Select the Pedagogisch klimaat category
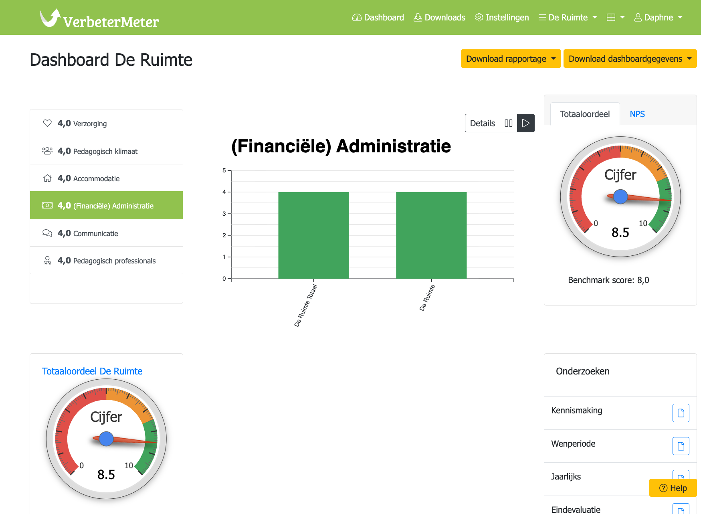 106,151
